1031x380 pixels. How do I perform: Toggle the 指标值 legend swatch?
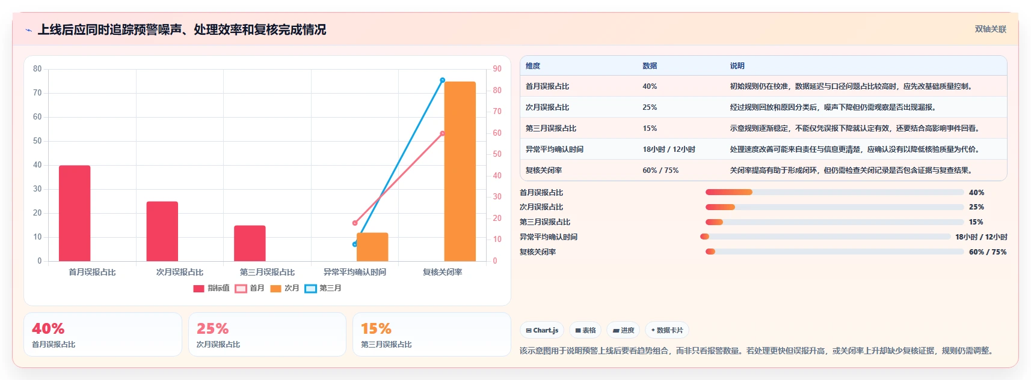pos(199,289)
